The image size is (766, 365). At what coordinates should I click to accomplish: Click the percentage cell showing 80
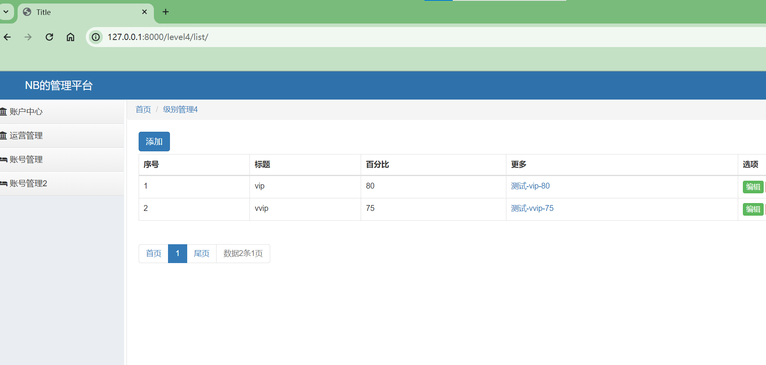[x=434, y=187]
